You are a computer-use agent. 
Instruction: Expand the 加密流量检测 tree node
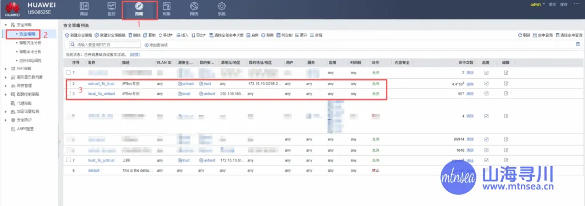tap(6, 111)
